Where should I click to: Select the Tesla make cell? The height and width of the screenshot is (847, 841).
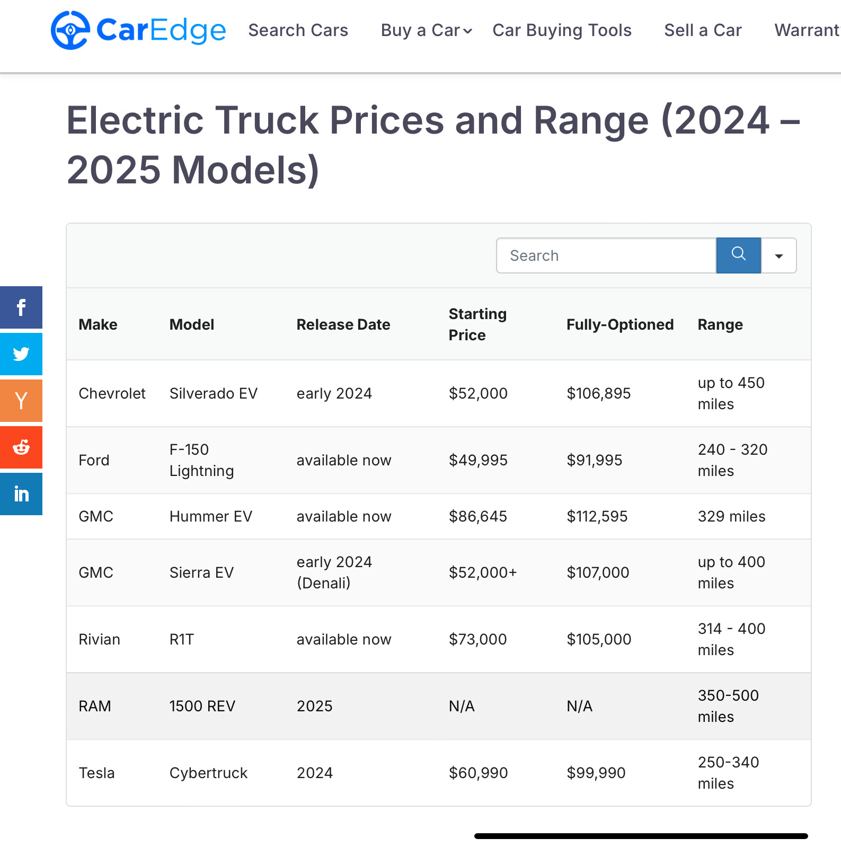(x=96, y=773)
